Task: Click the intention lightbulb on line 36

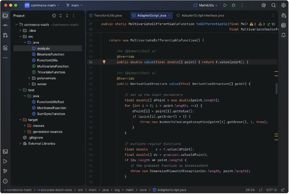Action: point(104,62)
